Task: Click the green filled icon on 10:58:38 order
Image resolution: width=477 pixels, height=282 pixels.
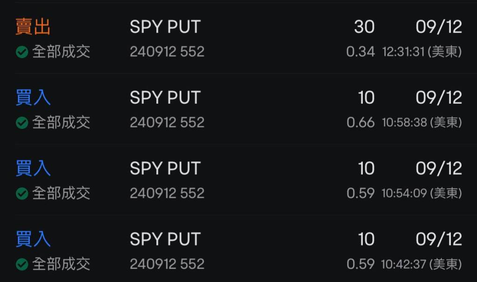Action: coord(22,122)
